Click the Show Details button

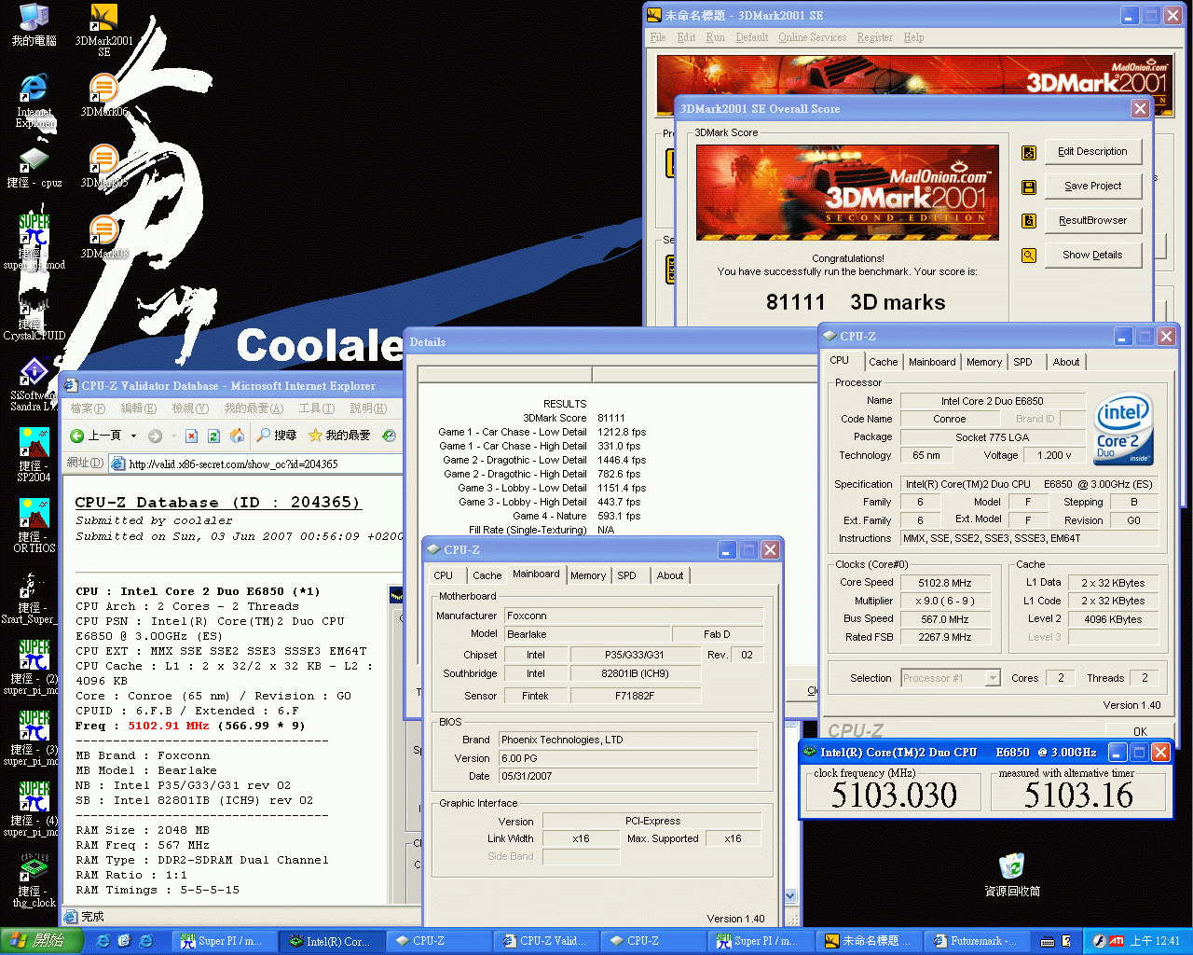1092,256
